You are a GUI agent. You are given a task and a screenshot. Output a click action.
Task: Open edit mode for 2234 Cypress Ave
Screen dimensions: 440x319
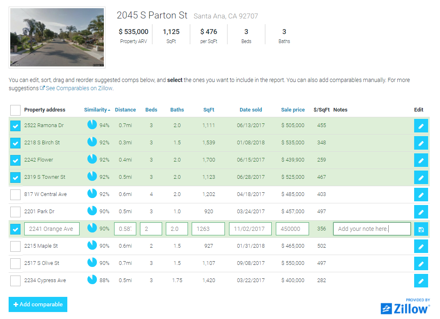pos(421,280)
